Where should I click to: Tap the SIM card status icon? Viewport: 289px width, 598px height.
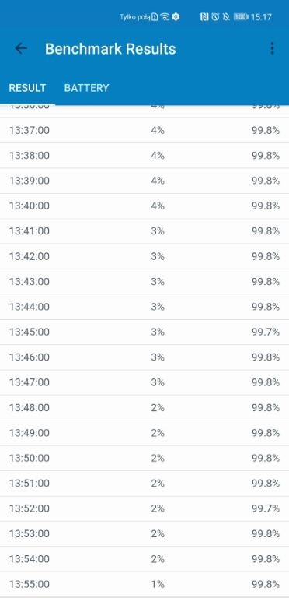pos(155,17)
